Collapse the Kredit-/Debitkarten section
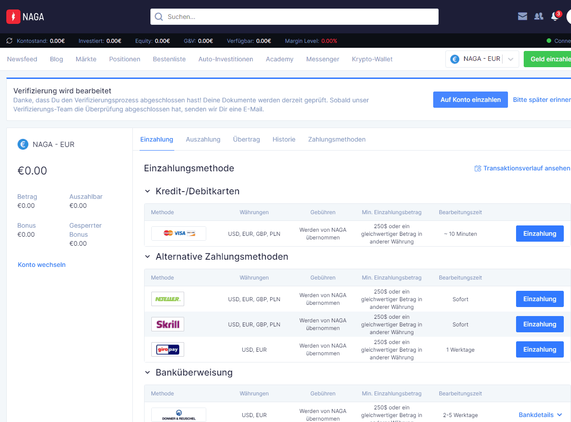The height and width of the screenshot is (422, 571). (x=147, y=192)
